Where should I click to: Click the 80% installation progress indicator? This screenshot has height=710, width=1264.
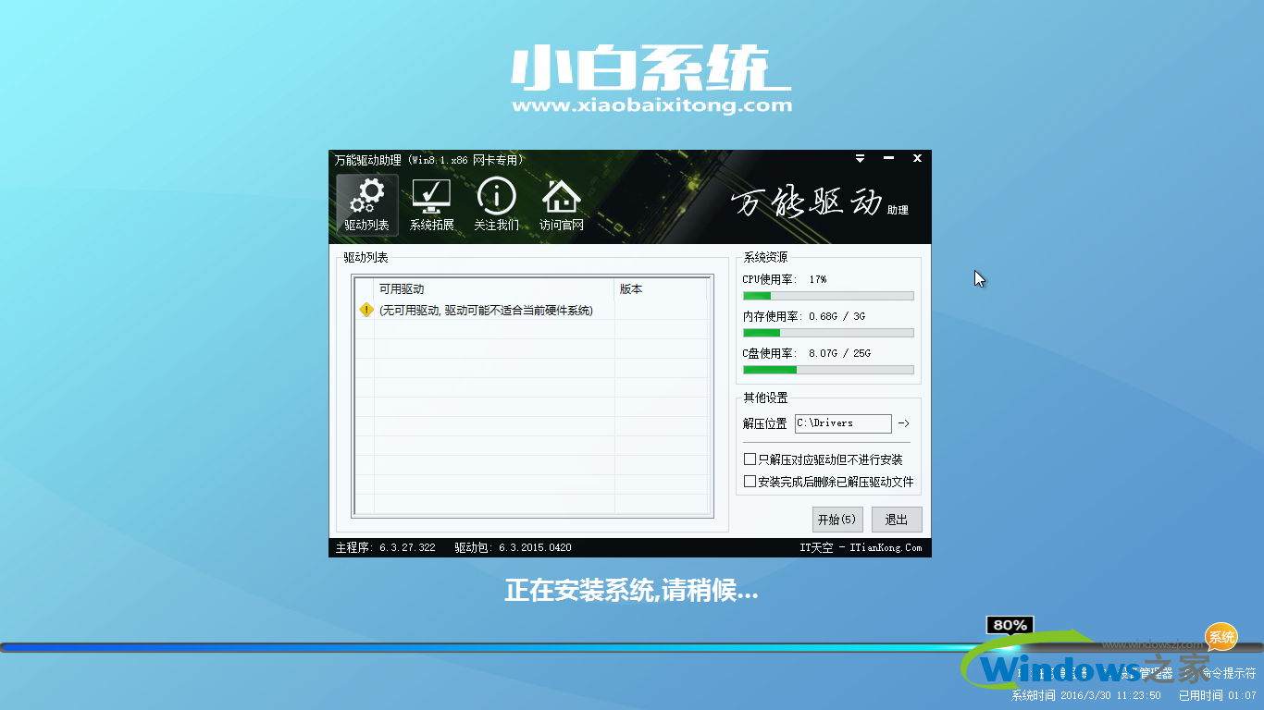pyautogui.click(x=1010, y=625)
